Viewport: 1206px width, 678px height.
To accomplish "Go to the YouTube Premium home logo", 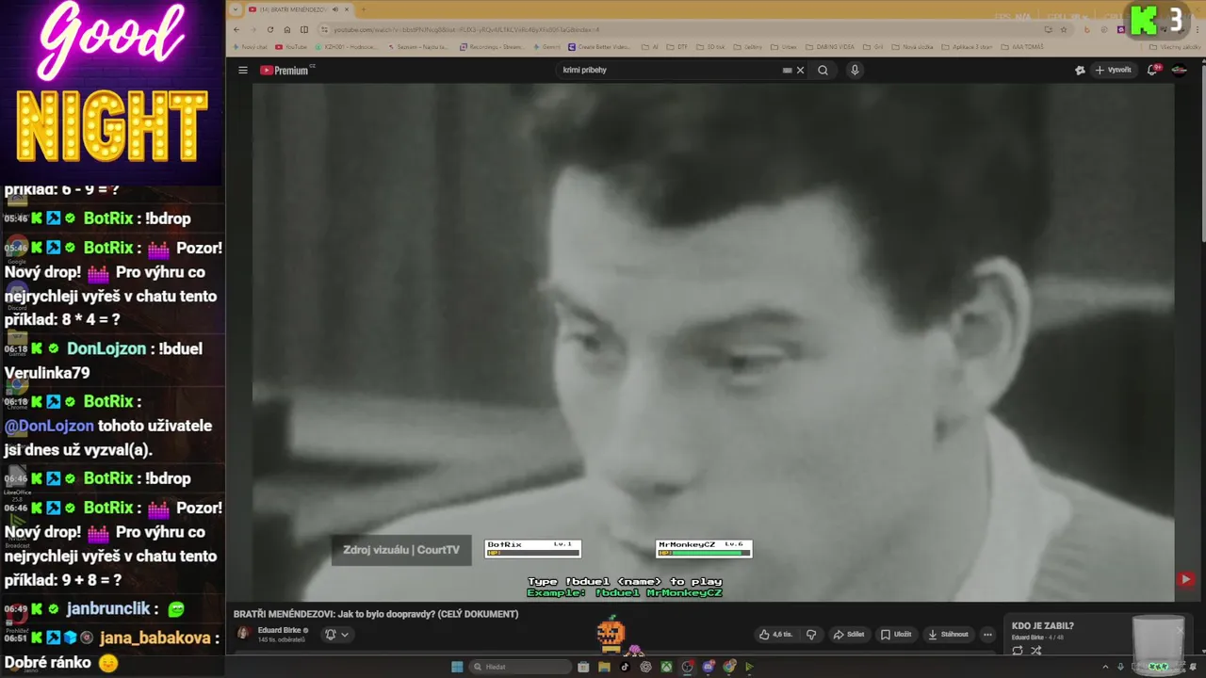I will [x=286, y=71].
